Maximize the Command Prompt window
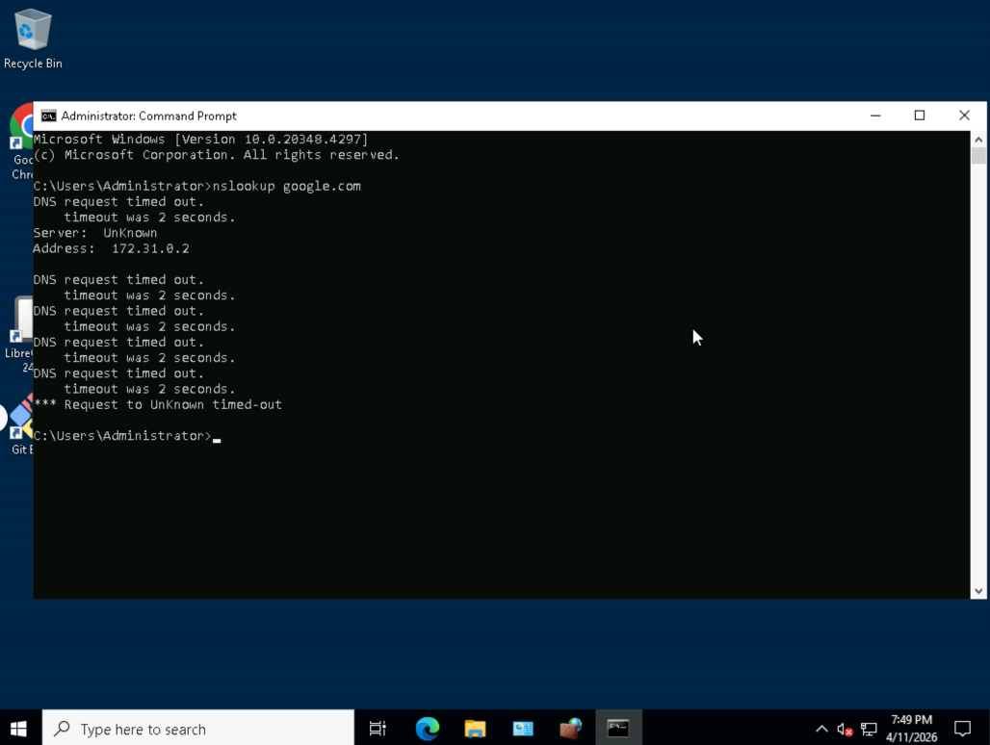 [920, 116]
